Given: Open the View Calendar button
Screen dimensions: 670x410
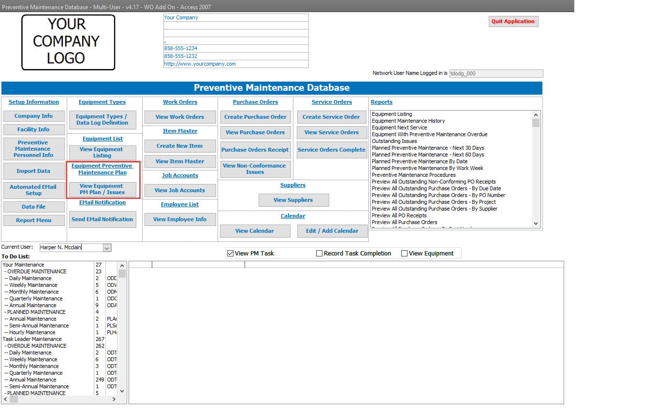Looking at the screenshot, I should [255, 231].
